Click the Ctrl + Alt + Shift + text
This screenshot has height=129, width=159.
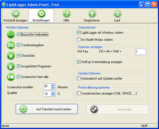click(x=110, y=51)
